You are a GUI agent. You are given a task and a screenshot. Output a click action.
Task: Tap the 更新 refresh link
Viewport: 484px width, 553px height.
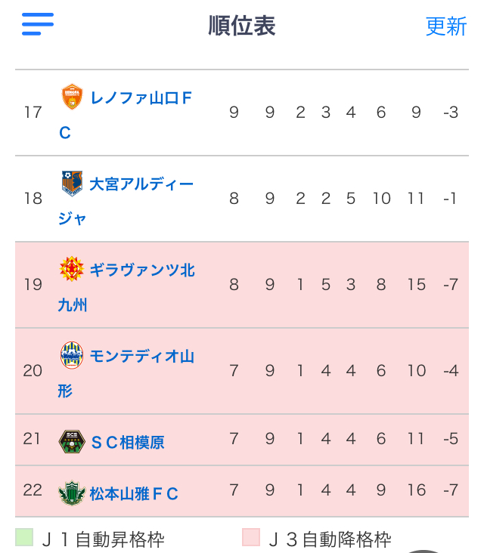click(x=446, y=26)
